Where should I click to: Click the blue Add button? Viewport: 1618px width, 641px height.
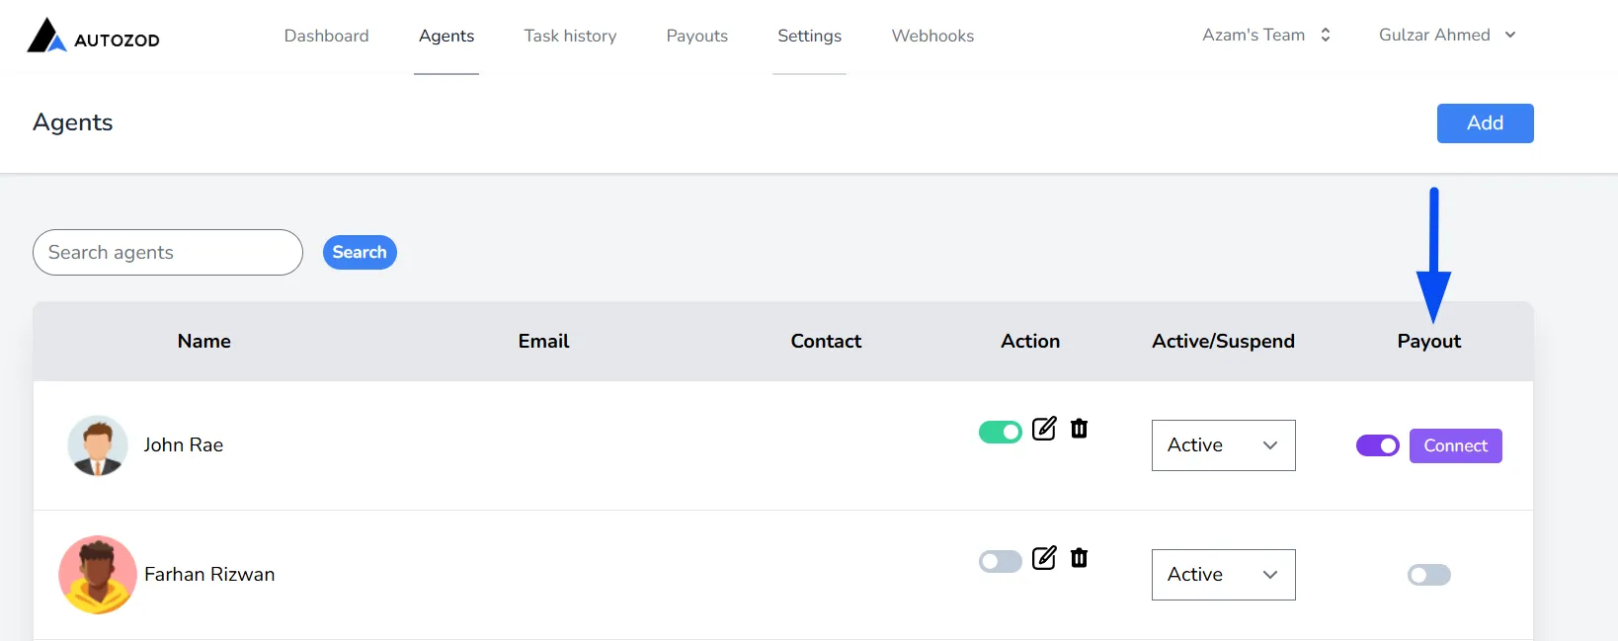(1486, 123)
